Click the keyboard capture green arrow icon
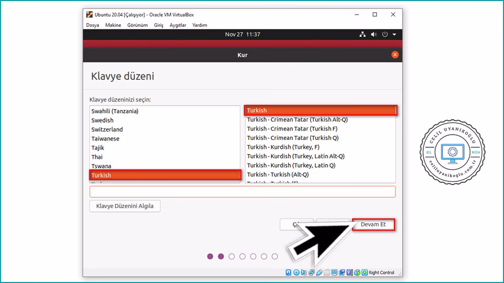The height and width of the screenshot is (283, 504). 364,273
